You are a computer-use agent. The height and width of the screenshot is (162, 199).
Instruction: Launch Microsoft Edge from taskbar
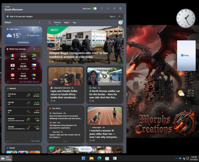tap(99, 158)
